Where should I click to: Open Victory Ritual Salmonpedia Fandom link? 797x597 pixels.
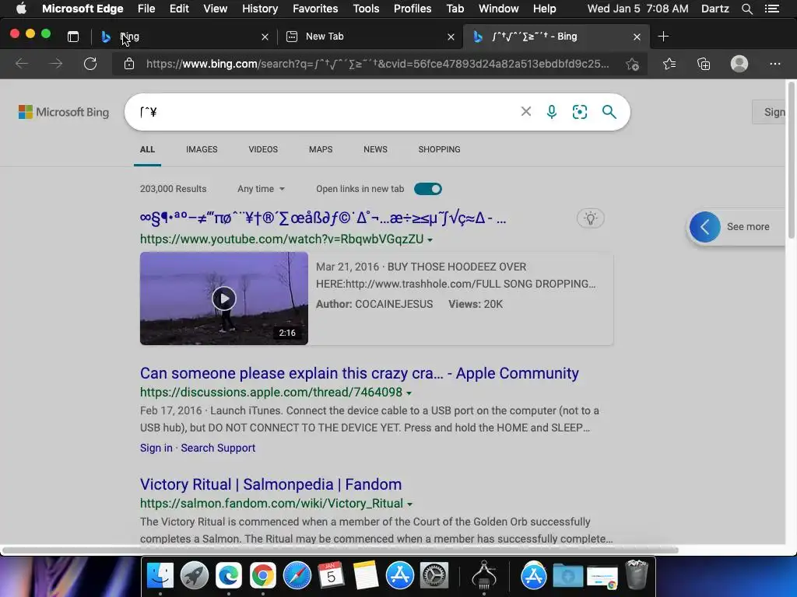click(271, 484)
